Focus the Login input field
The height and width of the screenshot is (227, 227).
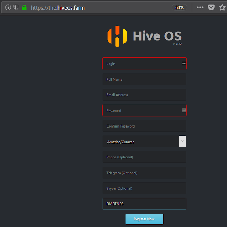[x=144, y=64]
